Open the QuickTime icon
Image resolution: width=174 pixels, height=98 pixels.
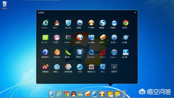pos(91,52)
